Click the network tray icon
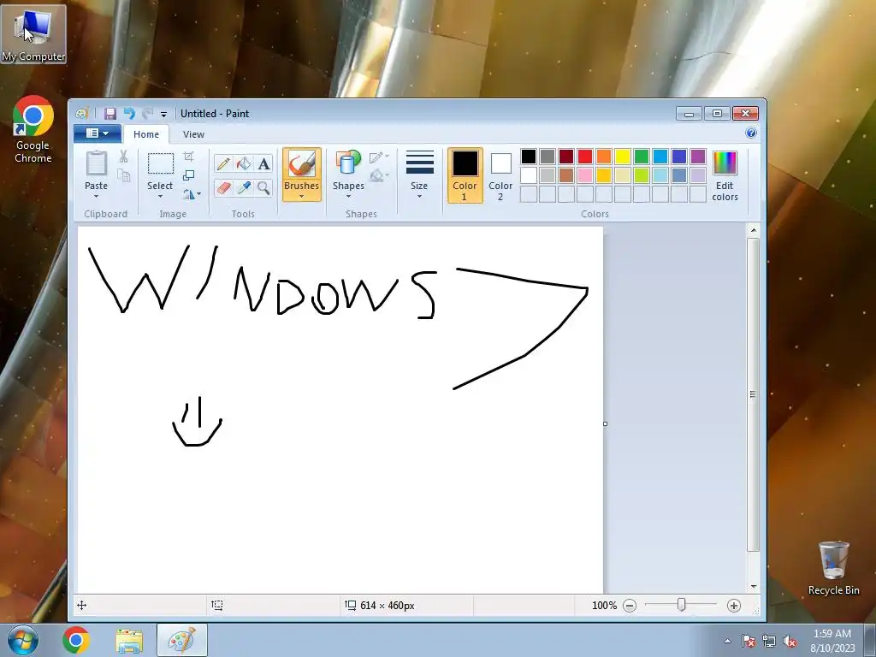 click(x=769, y=642)
